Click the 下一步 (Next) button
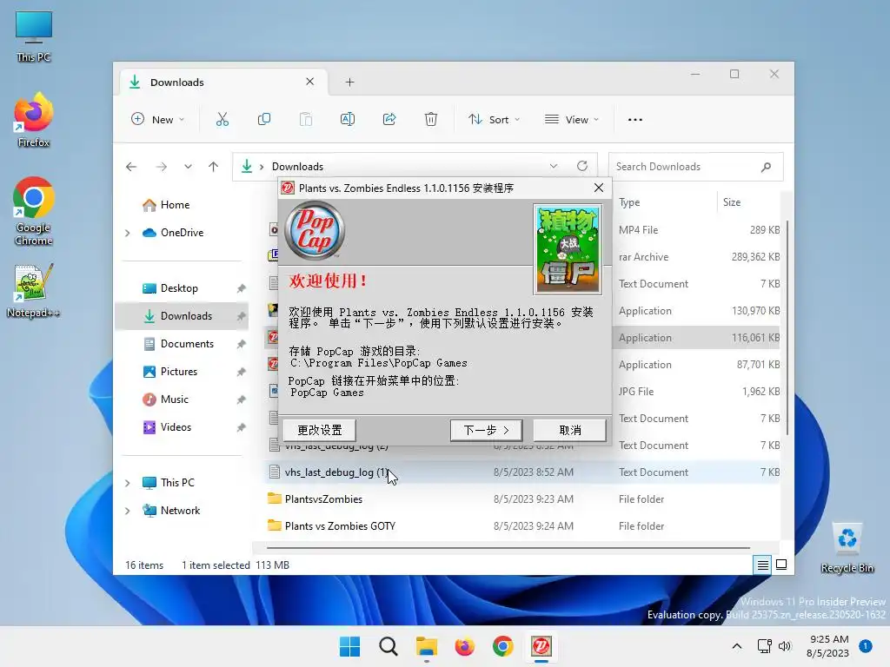Viewport: 890px width, 667px height. coord(487,430)
